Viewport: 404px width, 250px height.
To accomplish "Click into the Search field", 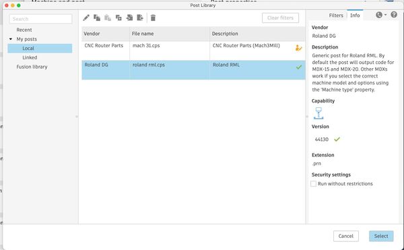I will (x=40, y=19).
